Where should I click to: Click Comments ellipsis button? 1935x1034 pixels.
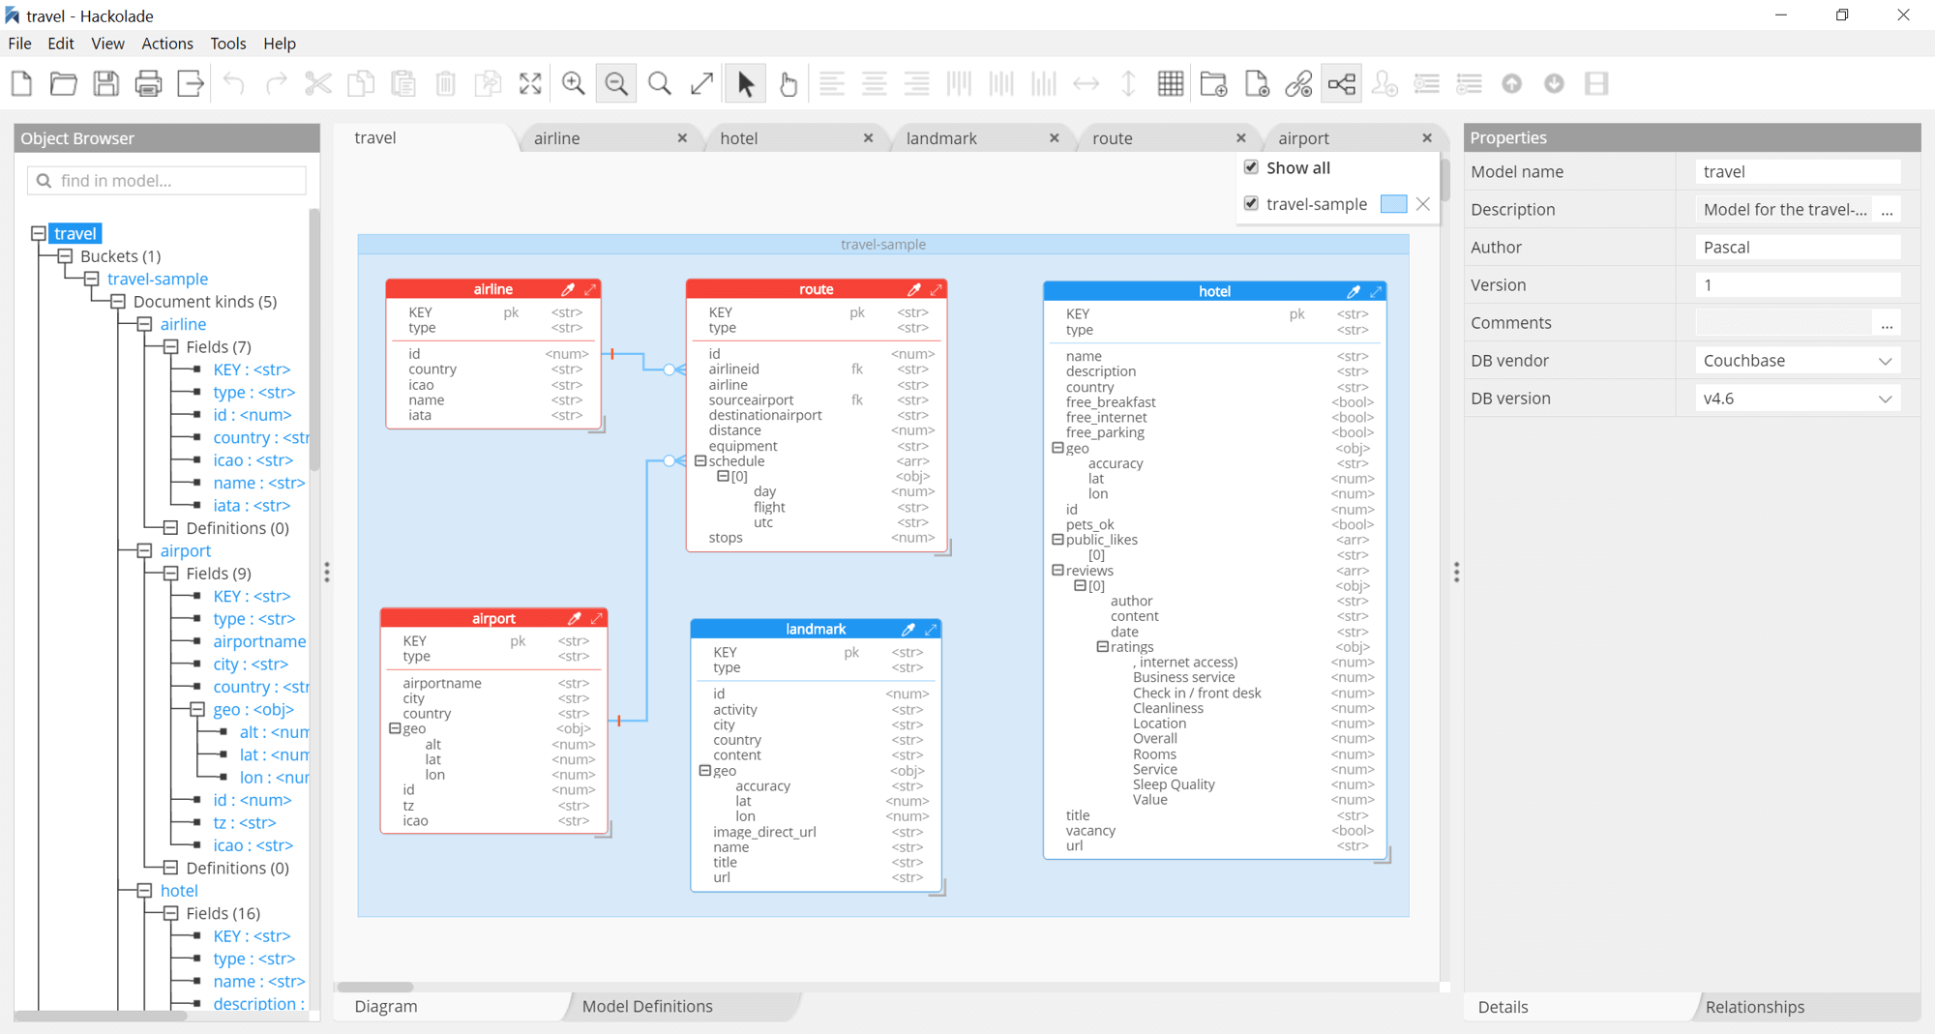(1887, 323)
